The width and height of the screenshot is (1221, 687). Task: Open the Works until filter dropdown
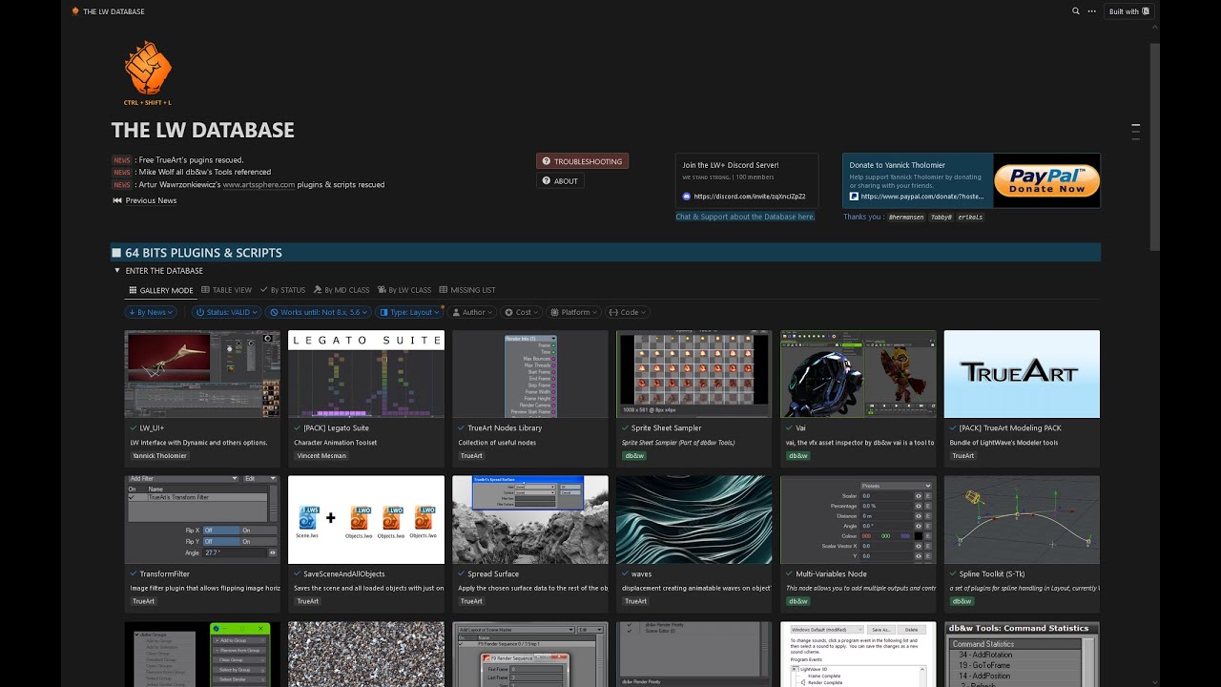tap(318, 312)
